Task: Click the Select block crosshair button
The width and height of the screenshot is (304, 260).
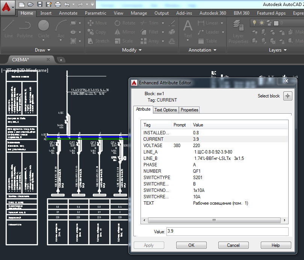Action: tap(288, 96)
